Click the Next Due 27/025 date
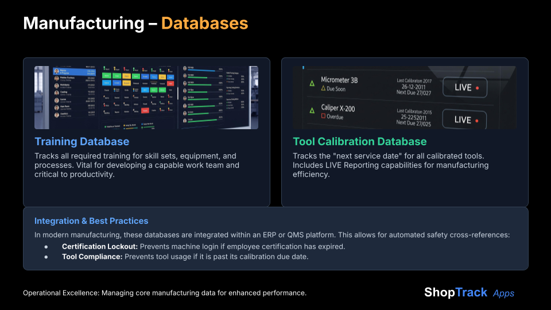Viewport: 551px width, 310px height. coord(413,123)
